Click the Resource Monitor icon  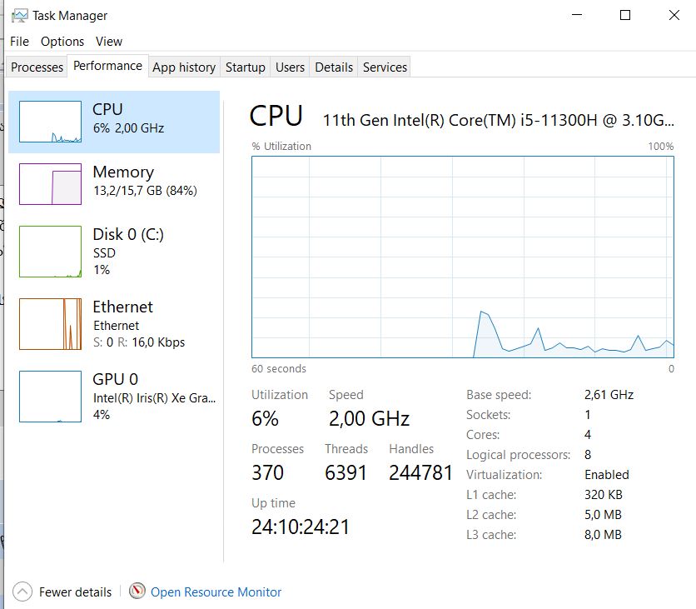click(x=137, y=592)
